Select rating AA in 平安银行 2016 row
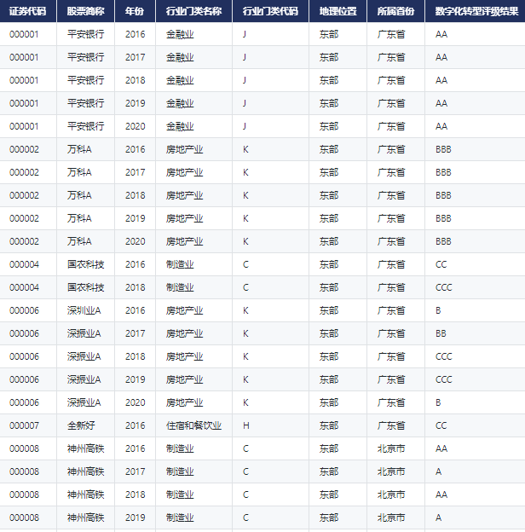The width and height of the screenshot is (525, 532). click(441, 34)
